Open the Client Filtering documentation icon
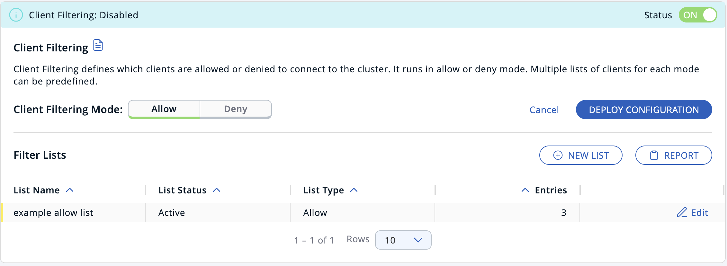This screenshot has width=727, height=266. [x=98, y=45]
